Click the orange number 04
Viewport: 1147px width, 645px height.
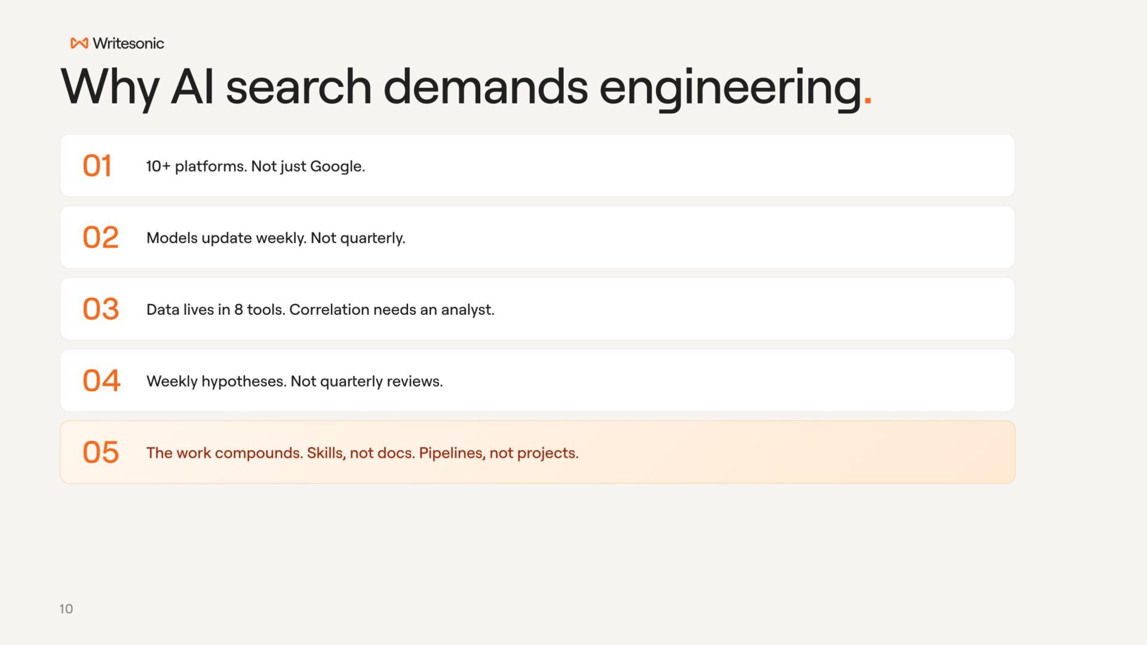tap(102, 381)
